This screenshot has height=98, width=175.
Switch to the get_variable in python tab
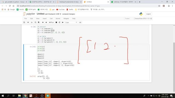tap(14, 2)
